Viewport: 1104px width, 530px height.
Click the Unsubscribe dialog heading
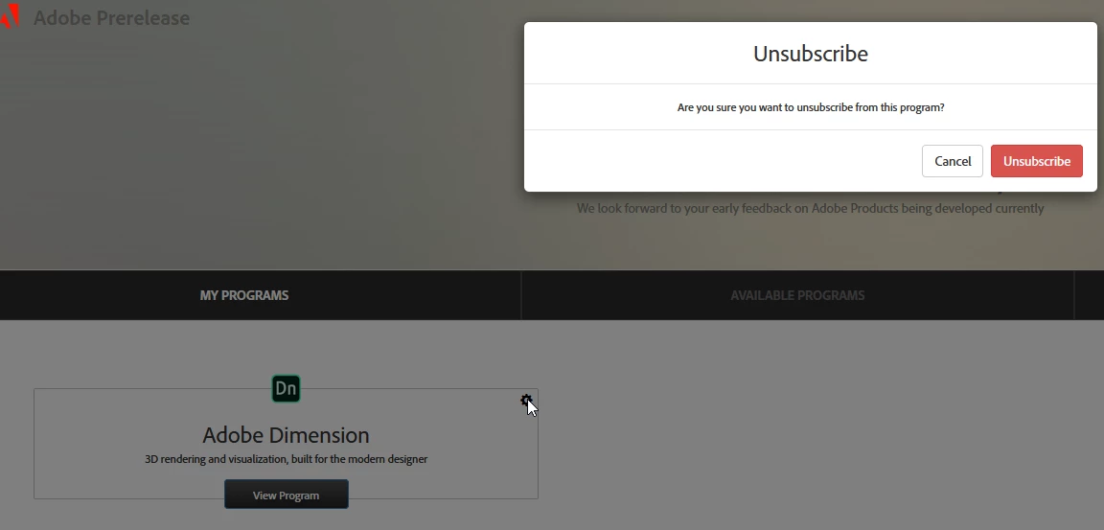point(811,54)
